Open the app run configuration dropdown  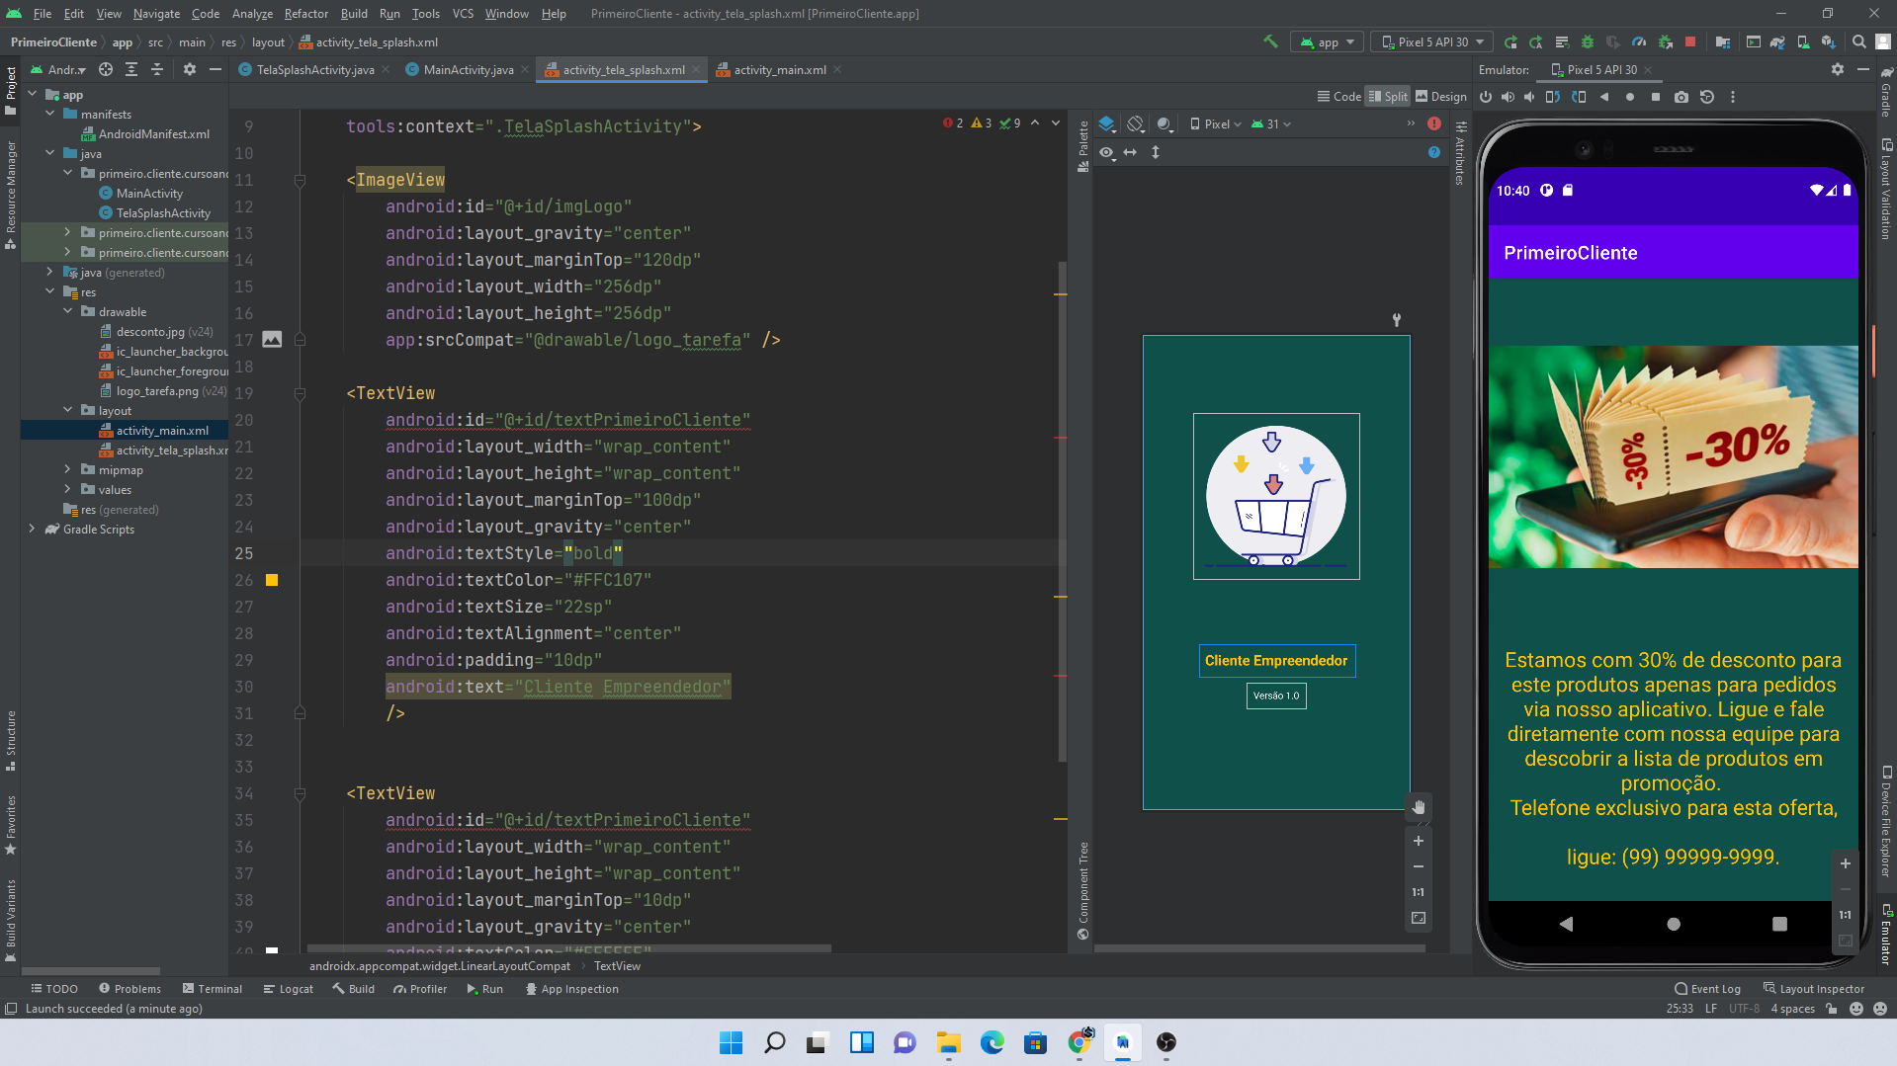pos(1328,41)
